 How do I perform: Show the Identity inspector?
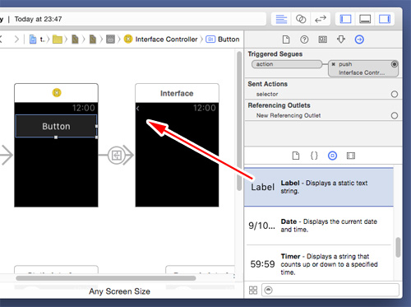pyautogui.click(x=322, y=40)
